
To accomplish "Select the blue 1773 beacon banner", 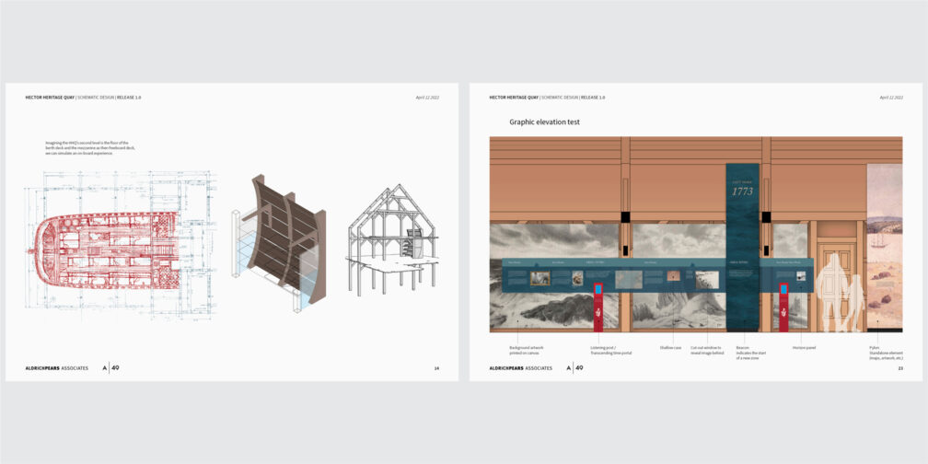I will click(742, 247).
